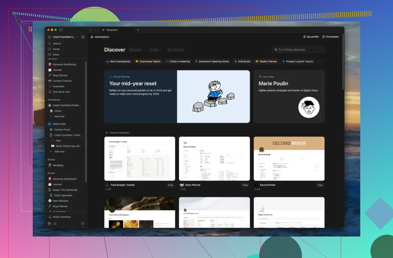Click the back navigation arrow
Screen dimensions: 393x258
(x=91, y=30)
